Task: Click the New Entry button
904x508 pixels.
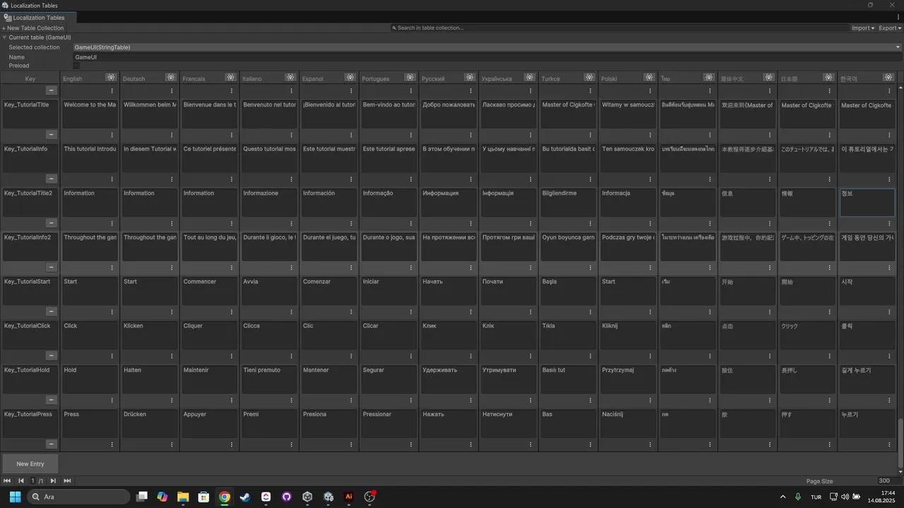Action: point(30,464)
